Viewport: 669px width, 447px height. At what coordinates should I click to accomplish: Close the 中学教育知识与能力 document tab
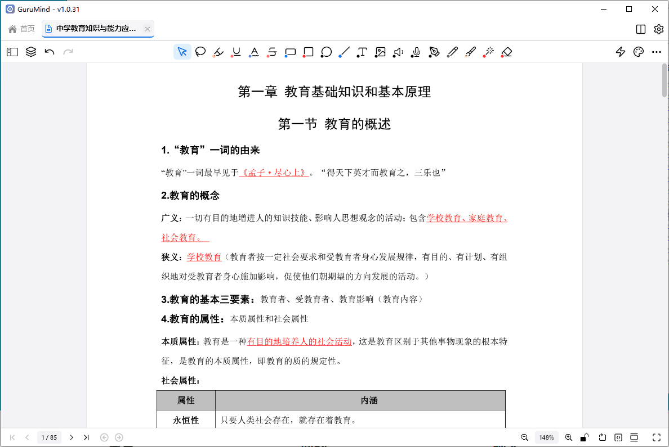tap(148, 29)
